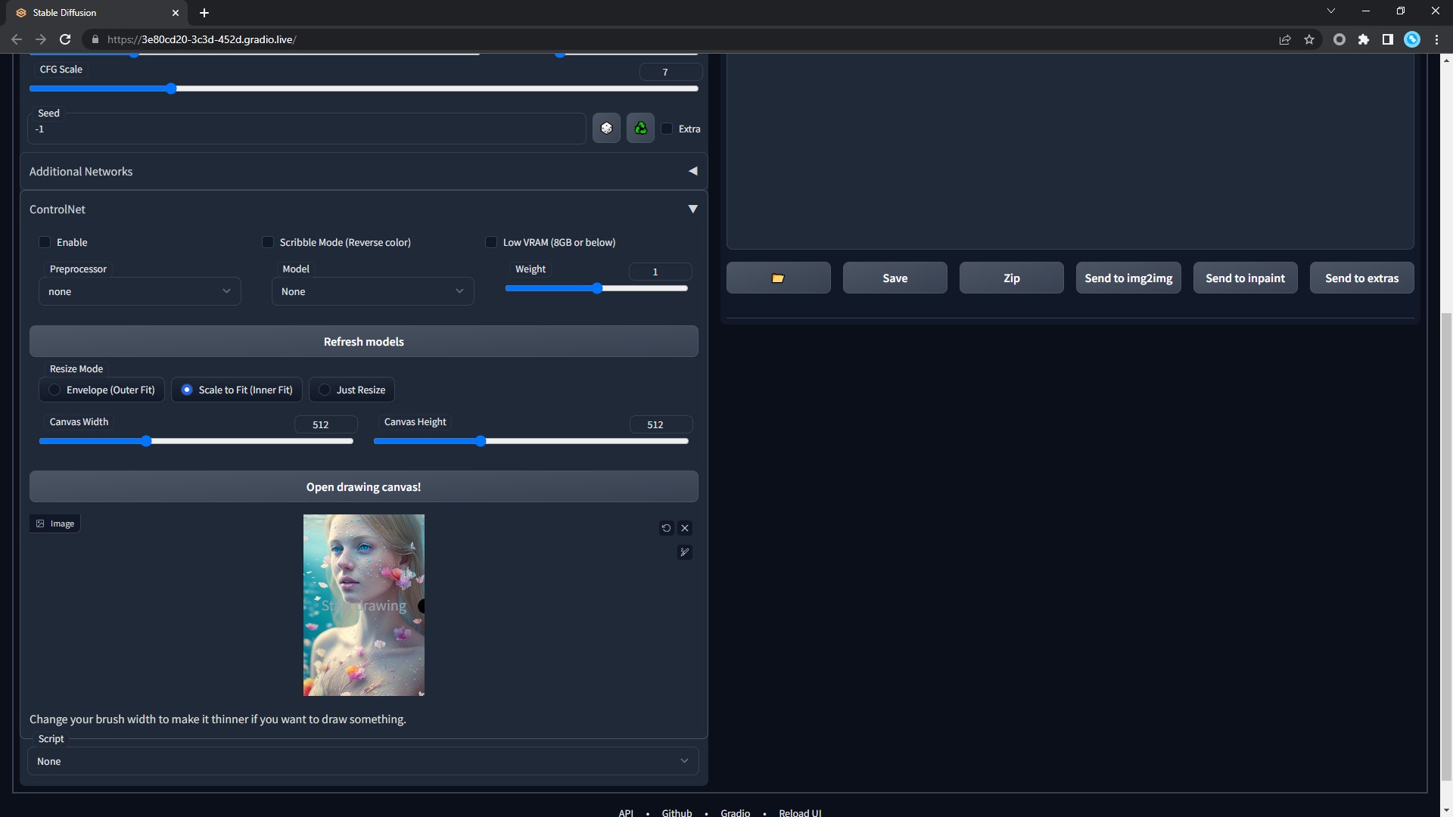Viewport: 1453px width, 817px height.
Task: Click the browser extensions puzzle icon
Action: coord(1364,39)
